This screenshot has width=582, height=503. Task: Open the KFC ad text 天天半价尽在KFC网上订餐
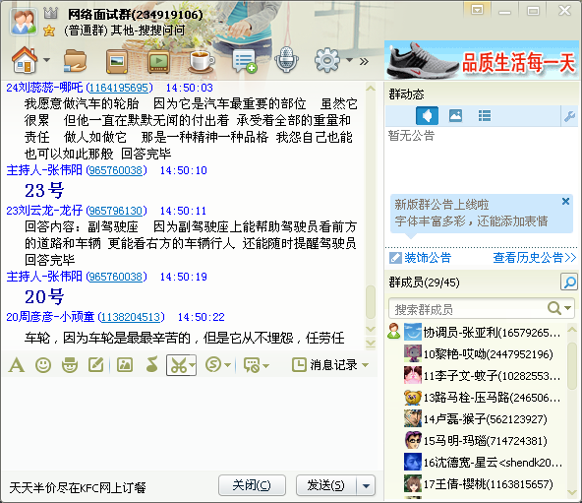pyautogui.click(x=78, y=487)
